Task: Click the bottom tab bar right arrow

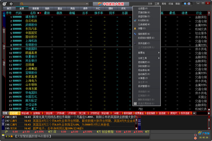Action: click(x=209, y=113)
